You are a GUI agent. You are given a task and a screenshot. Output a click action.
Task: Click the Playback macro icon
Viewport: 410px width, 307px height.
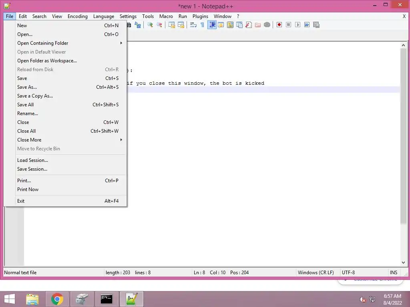[297, 25]
